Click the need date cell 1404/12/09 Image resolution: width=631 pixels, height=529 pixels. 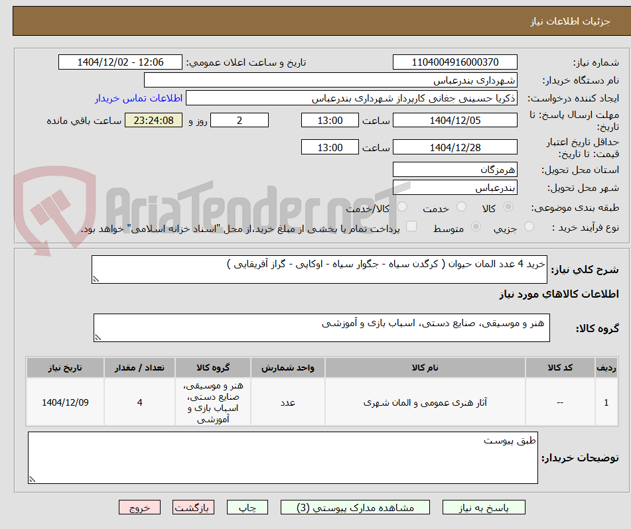point(65,402)
